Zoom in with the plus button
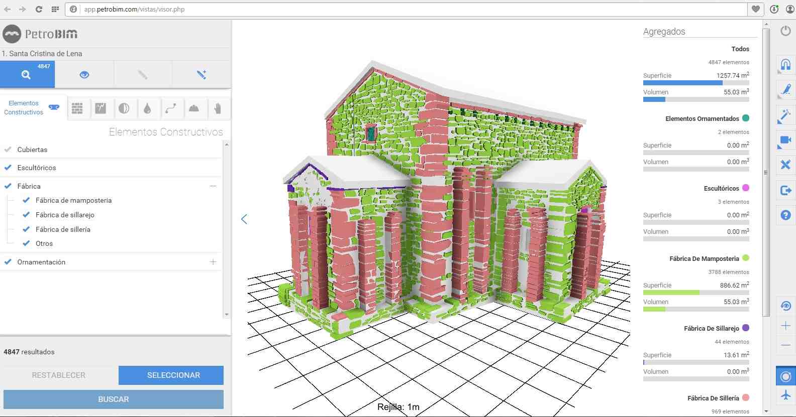This screenshot has height=417, width=796. [785, 326]
